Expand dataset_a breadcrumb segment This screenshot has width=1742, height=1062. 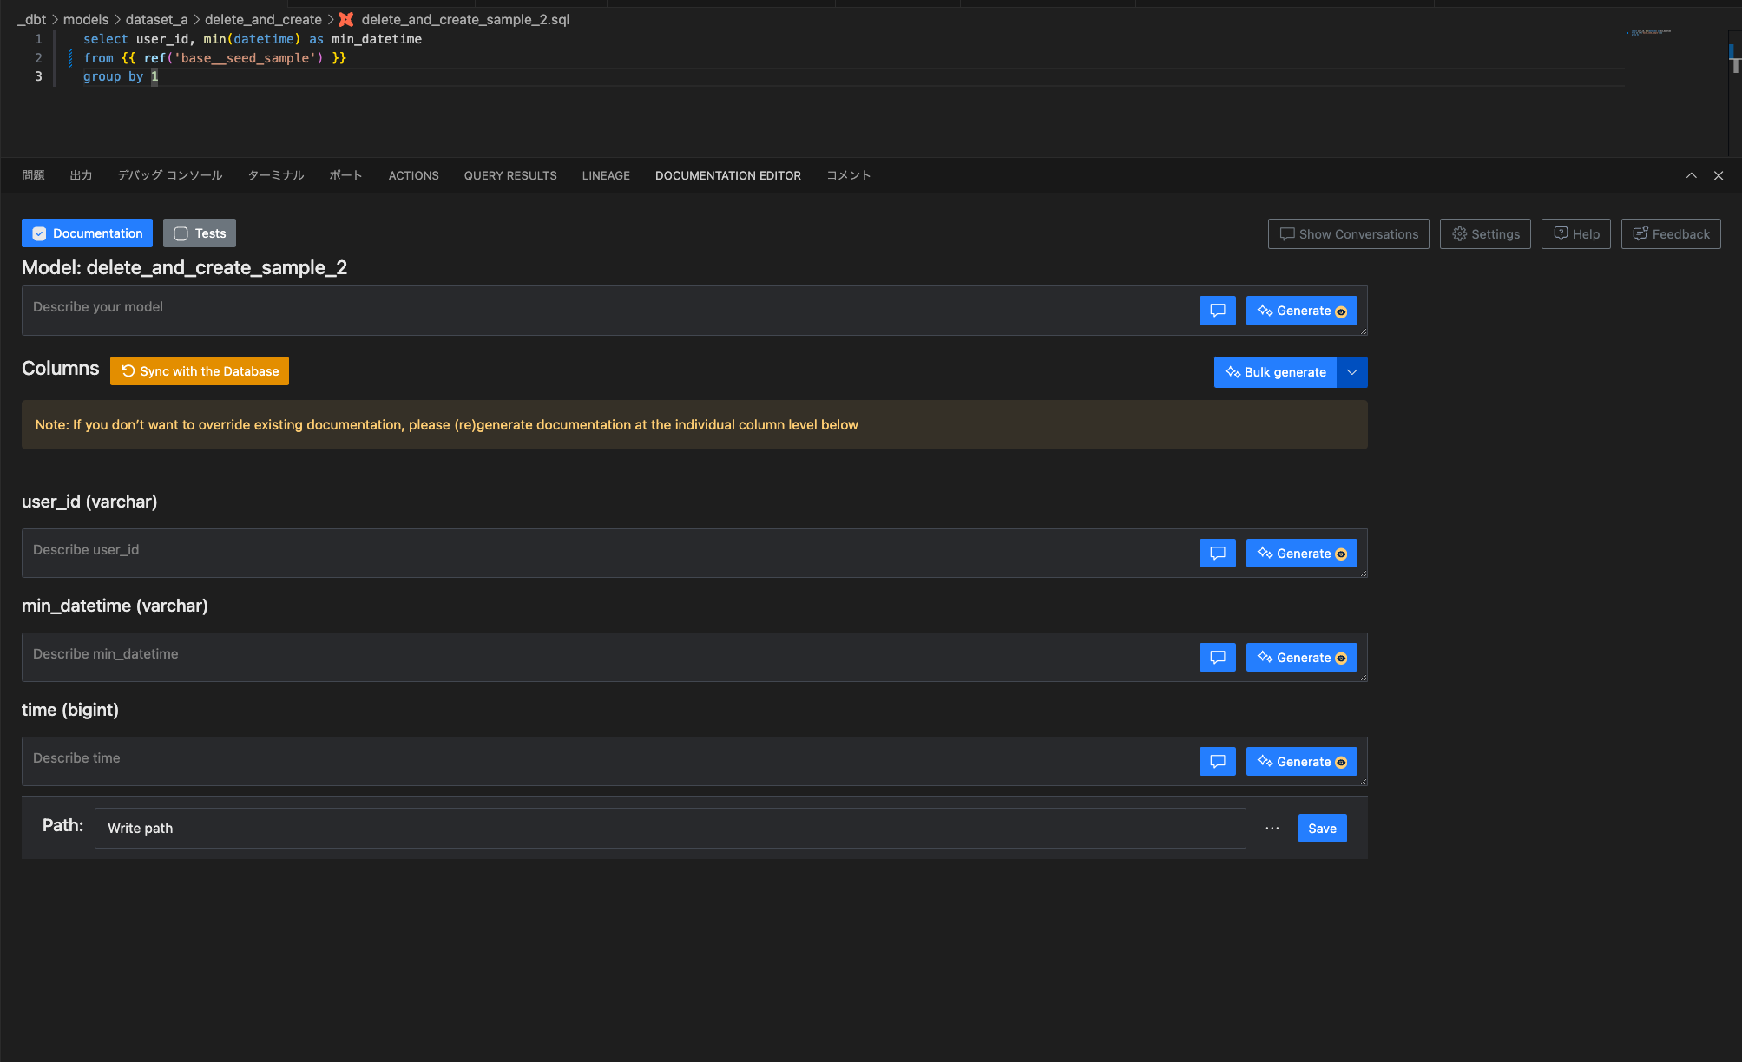pos(156,19)
